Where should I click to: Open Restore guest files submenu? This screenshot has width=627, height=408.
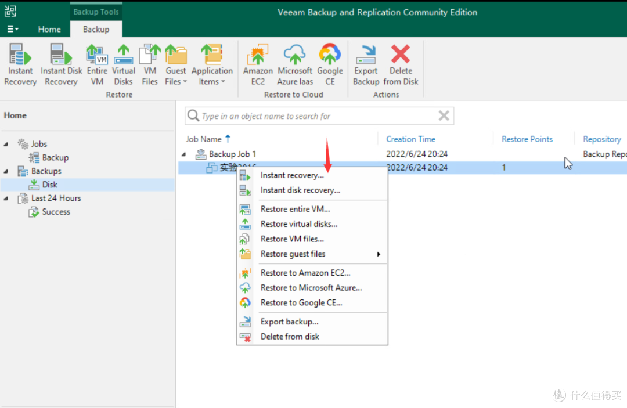(x=312, y=254)
